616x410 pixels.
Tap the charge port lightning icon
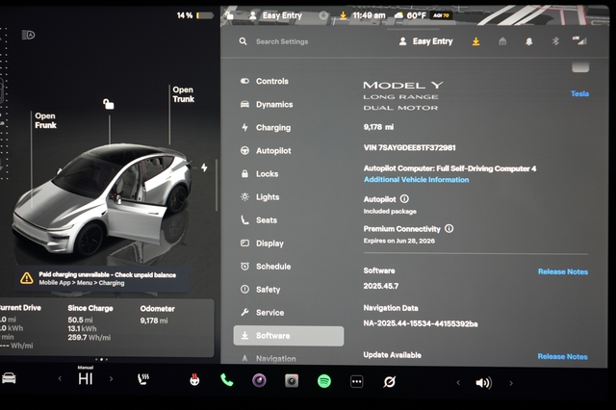(204, 167)
